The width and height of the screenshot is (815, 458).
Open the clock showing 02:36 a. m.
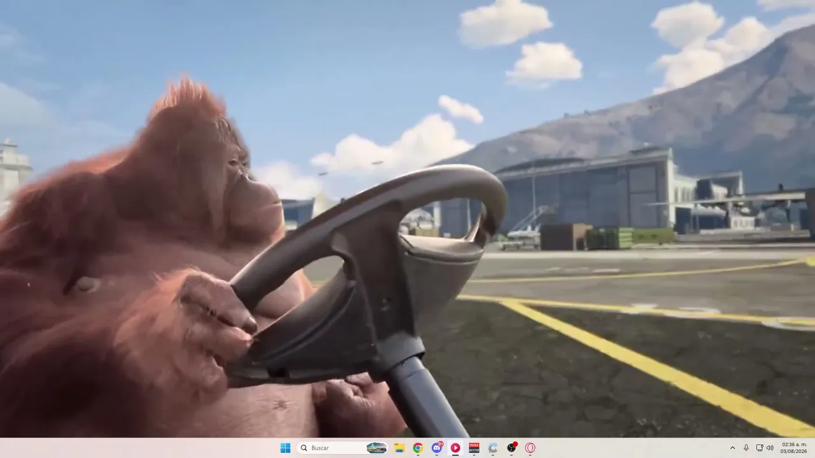(x=794, y=448)
